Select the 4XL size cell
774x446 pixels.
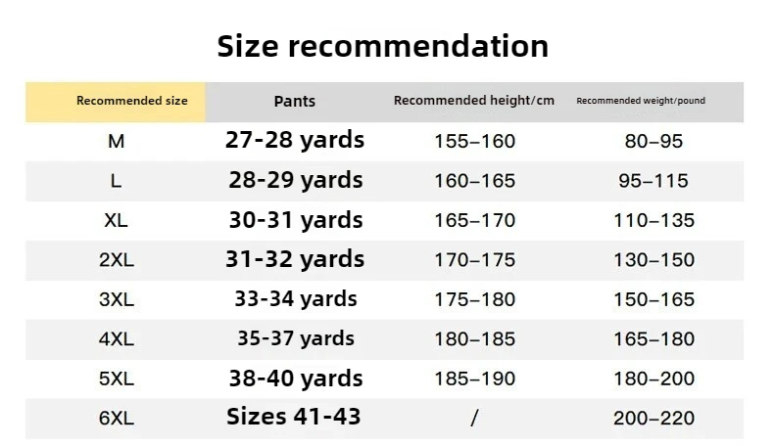[x=116, y=339]
